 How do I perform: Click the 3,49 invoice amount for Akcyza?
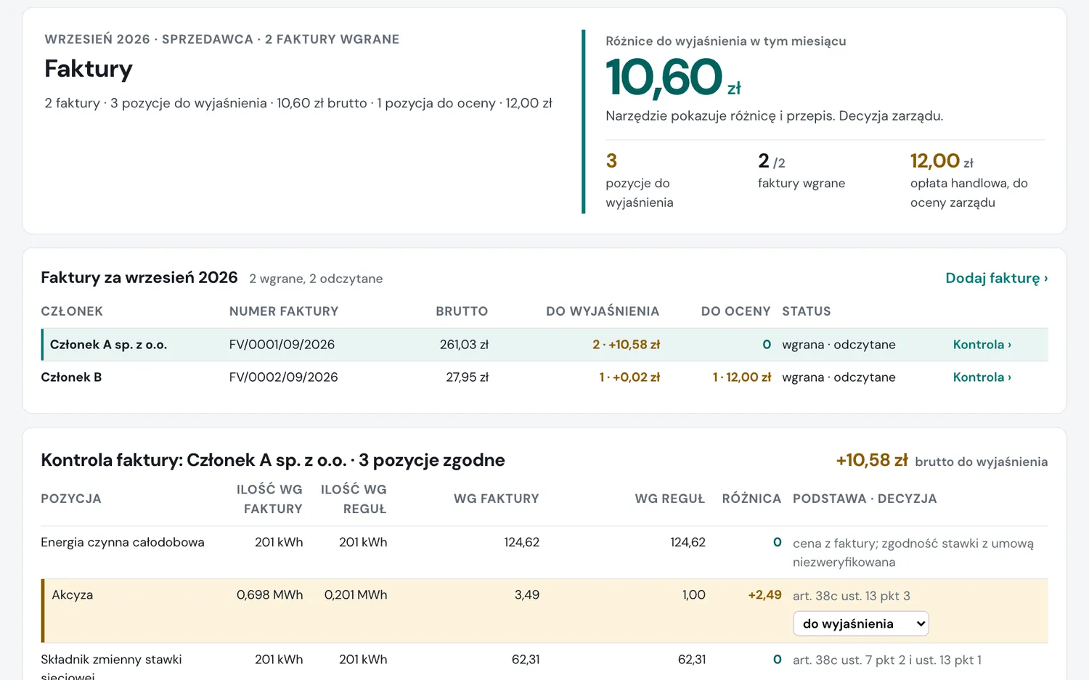pos(527,594)
